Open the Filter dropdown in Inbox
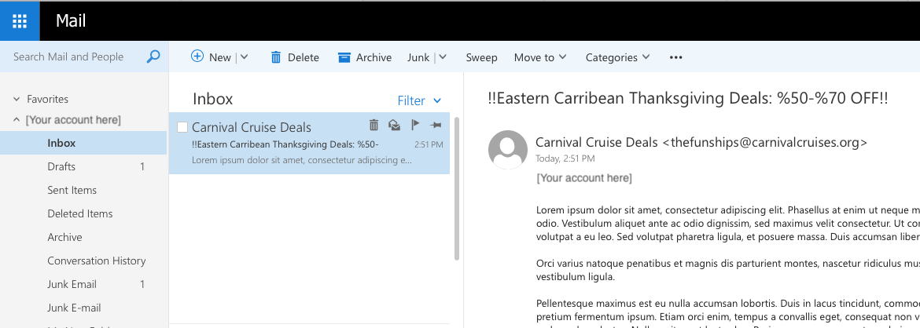The height and width of the screenshot is (328, 920). 419,100
